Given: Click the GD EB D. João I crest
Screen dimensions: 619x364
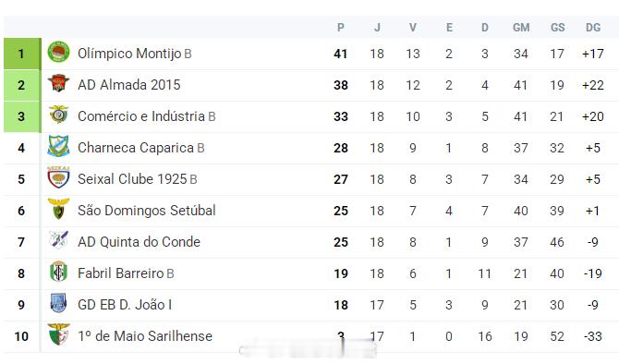Looking at the screenshot, I should click(58, 303).
